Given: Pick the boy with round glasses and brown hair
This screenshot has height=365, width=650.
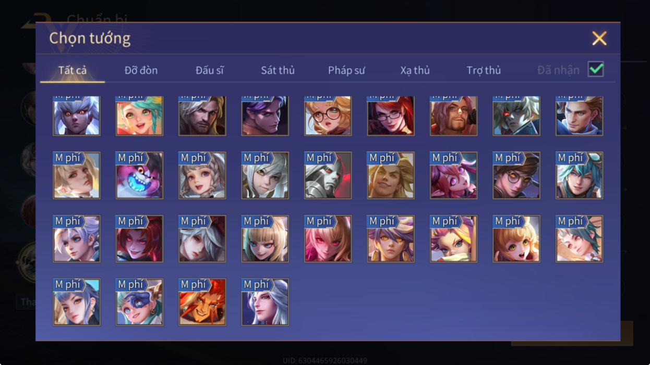Looking at the screenshot, I should [516, 175].
